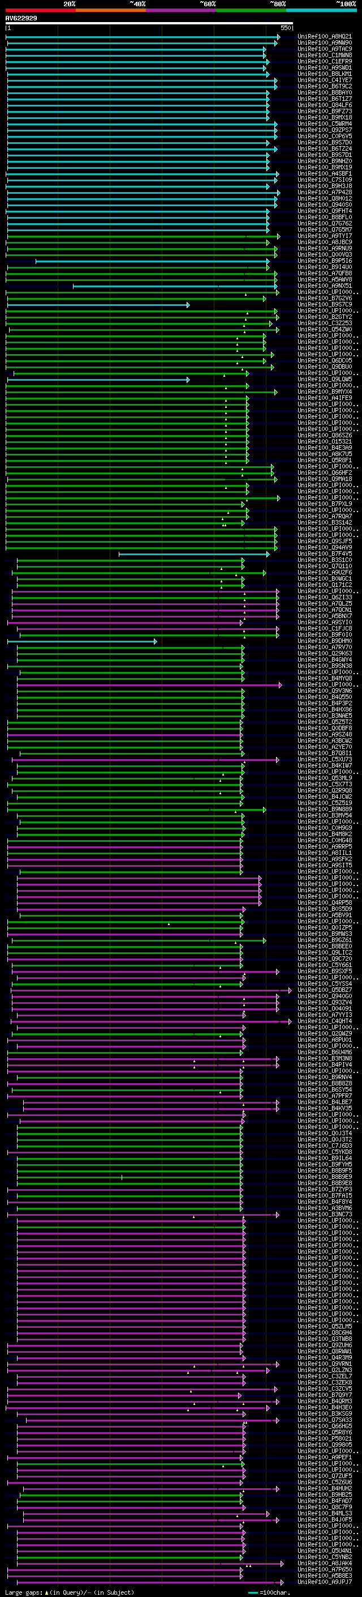Click UniRef100_C4IYE7 hit
Viewport: 362px width, 1597px height.
coord(325,80)
